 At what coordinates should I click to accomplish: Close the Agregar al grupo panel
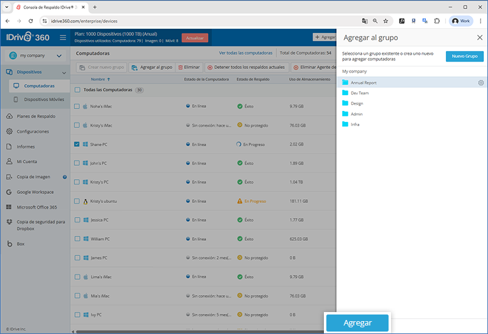[x=479, y=38]
